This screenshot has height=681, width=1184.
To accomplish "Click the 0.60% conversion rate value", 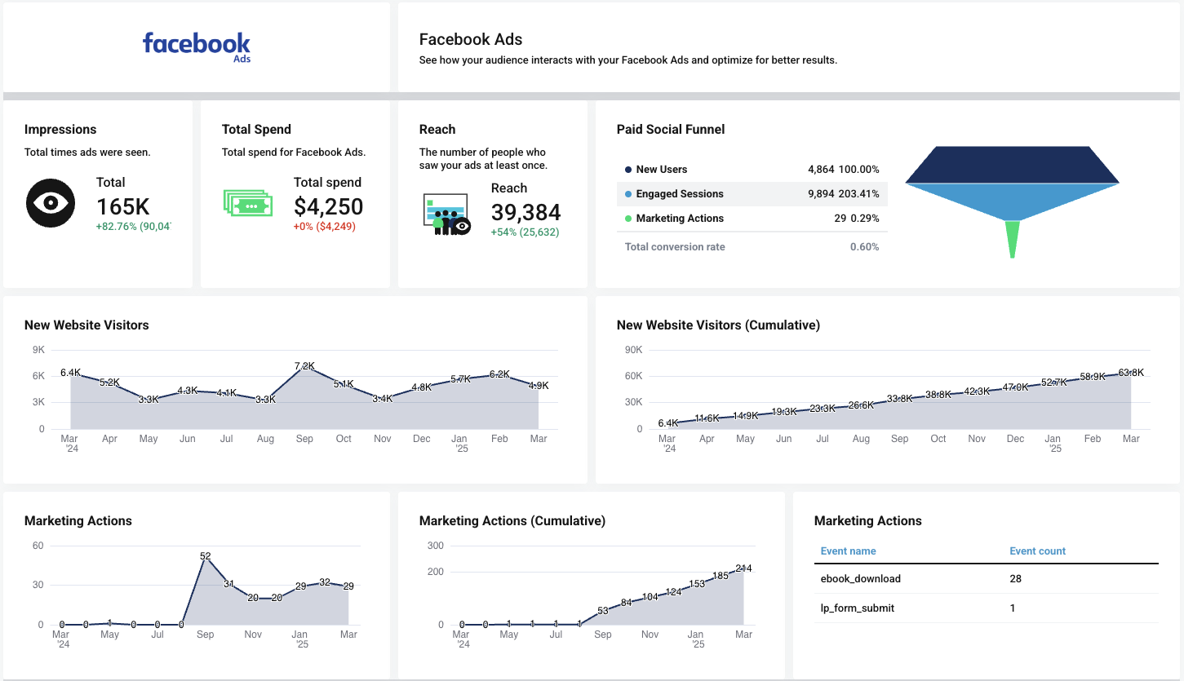I will click(x=864, y=247).
